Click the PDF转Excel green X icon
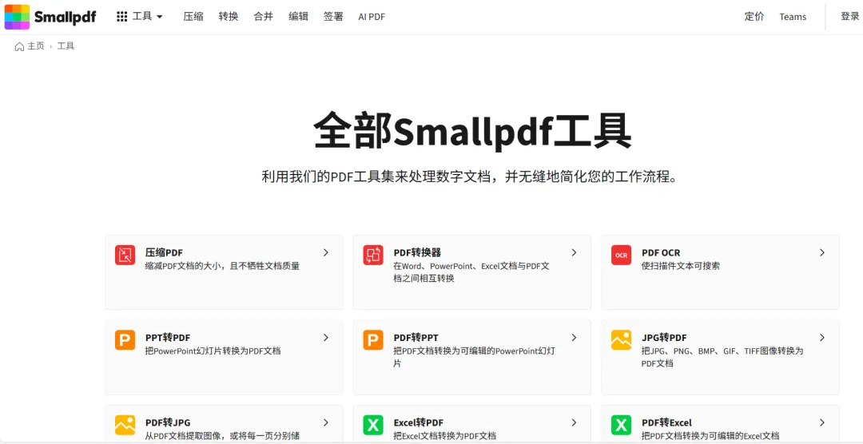Viewport: 863px width, 444px height. [622, 425]
